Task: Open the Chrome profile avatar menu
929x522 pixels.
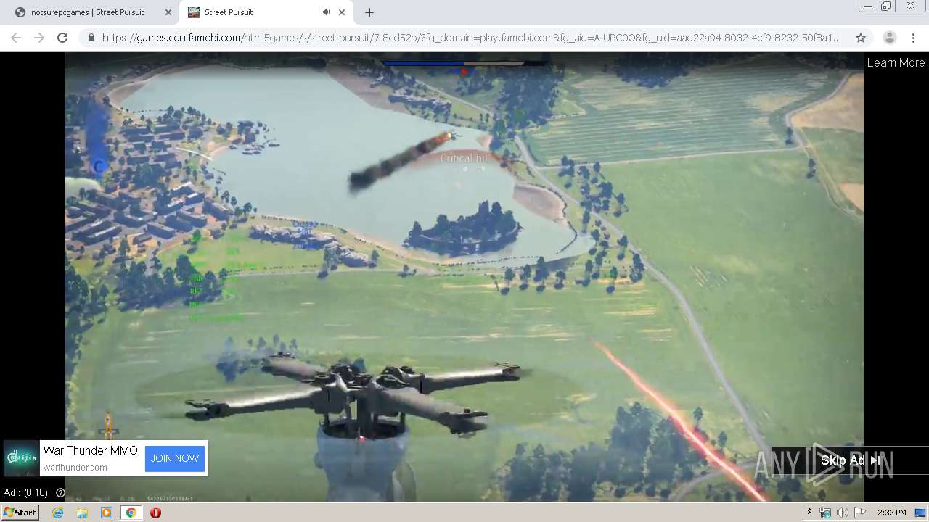Action: coord(889,38)
